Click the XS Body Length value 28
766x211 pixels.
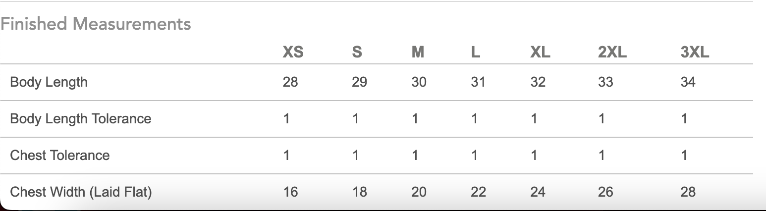[290, 82]
